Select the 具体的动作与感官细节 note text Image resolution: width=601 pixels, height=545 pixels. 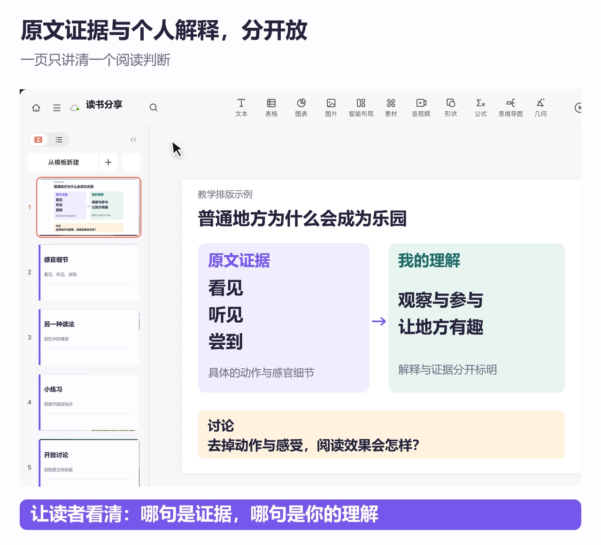(x=261, y=373)
